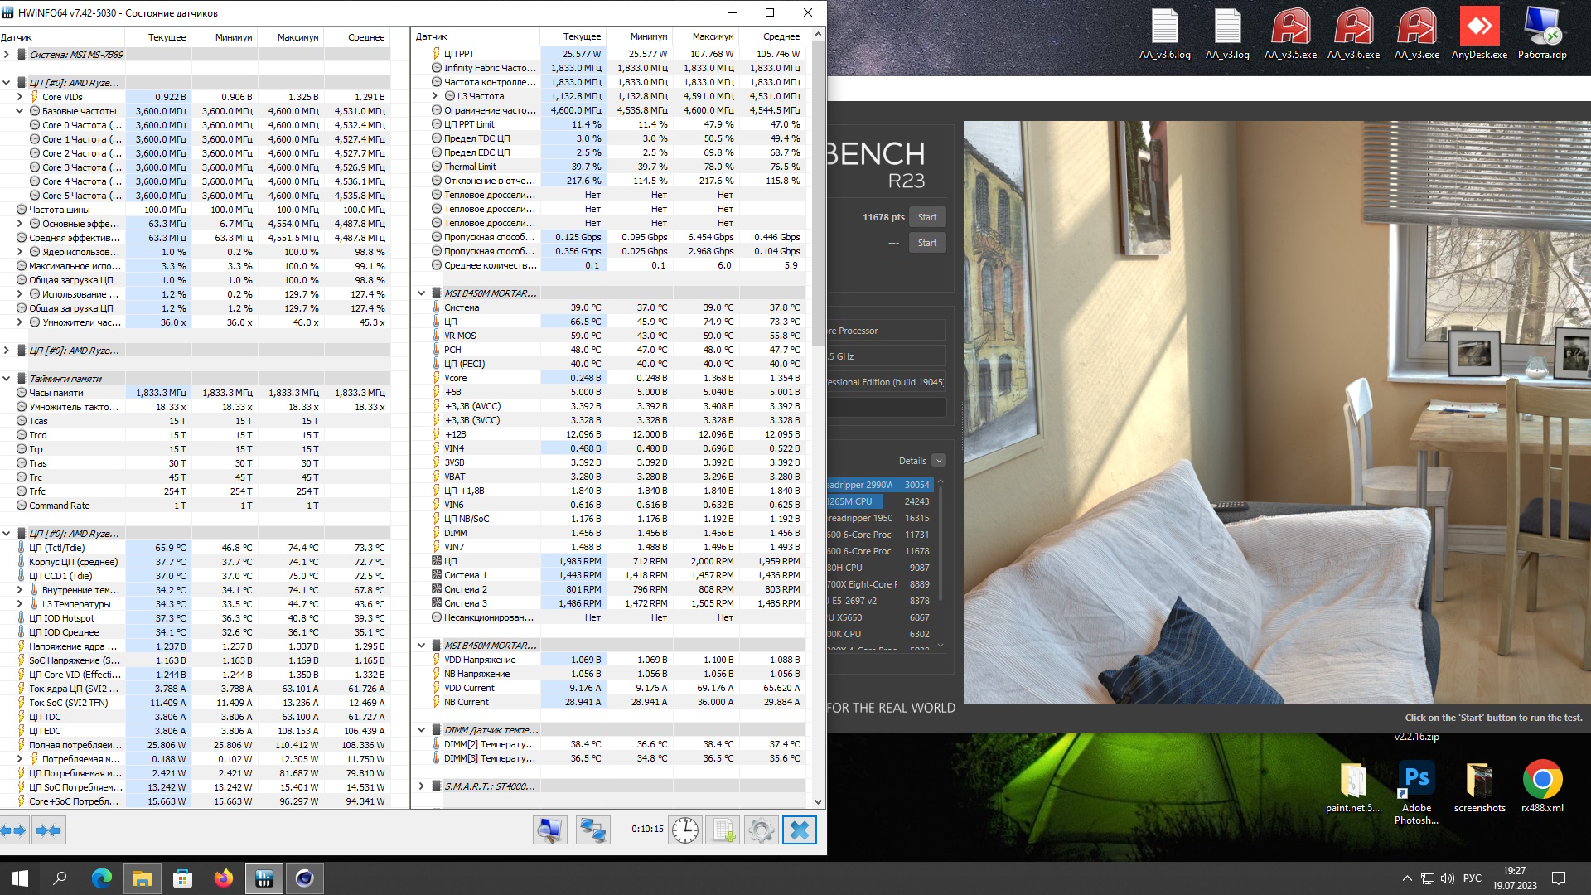Open the sensor search monitor icon

click(549, 830)
